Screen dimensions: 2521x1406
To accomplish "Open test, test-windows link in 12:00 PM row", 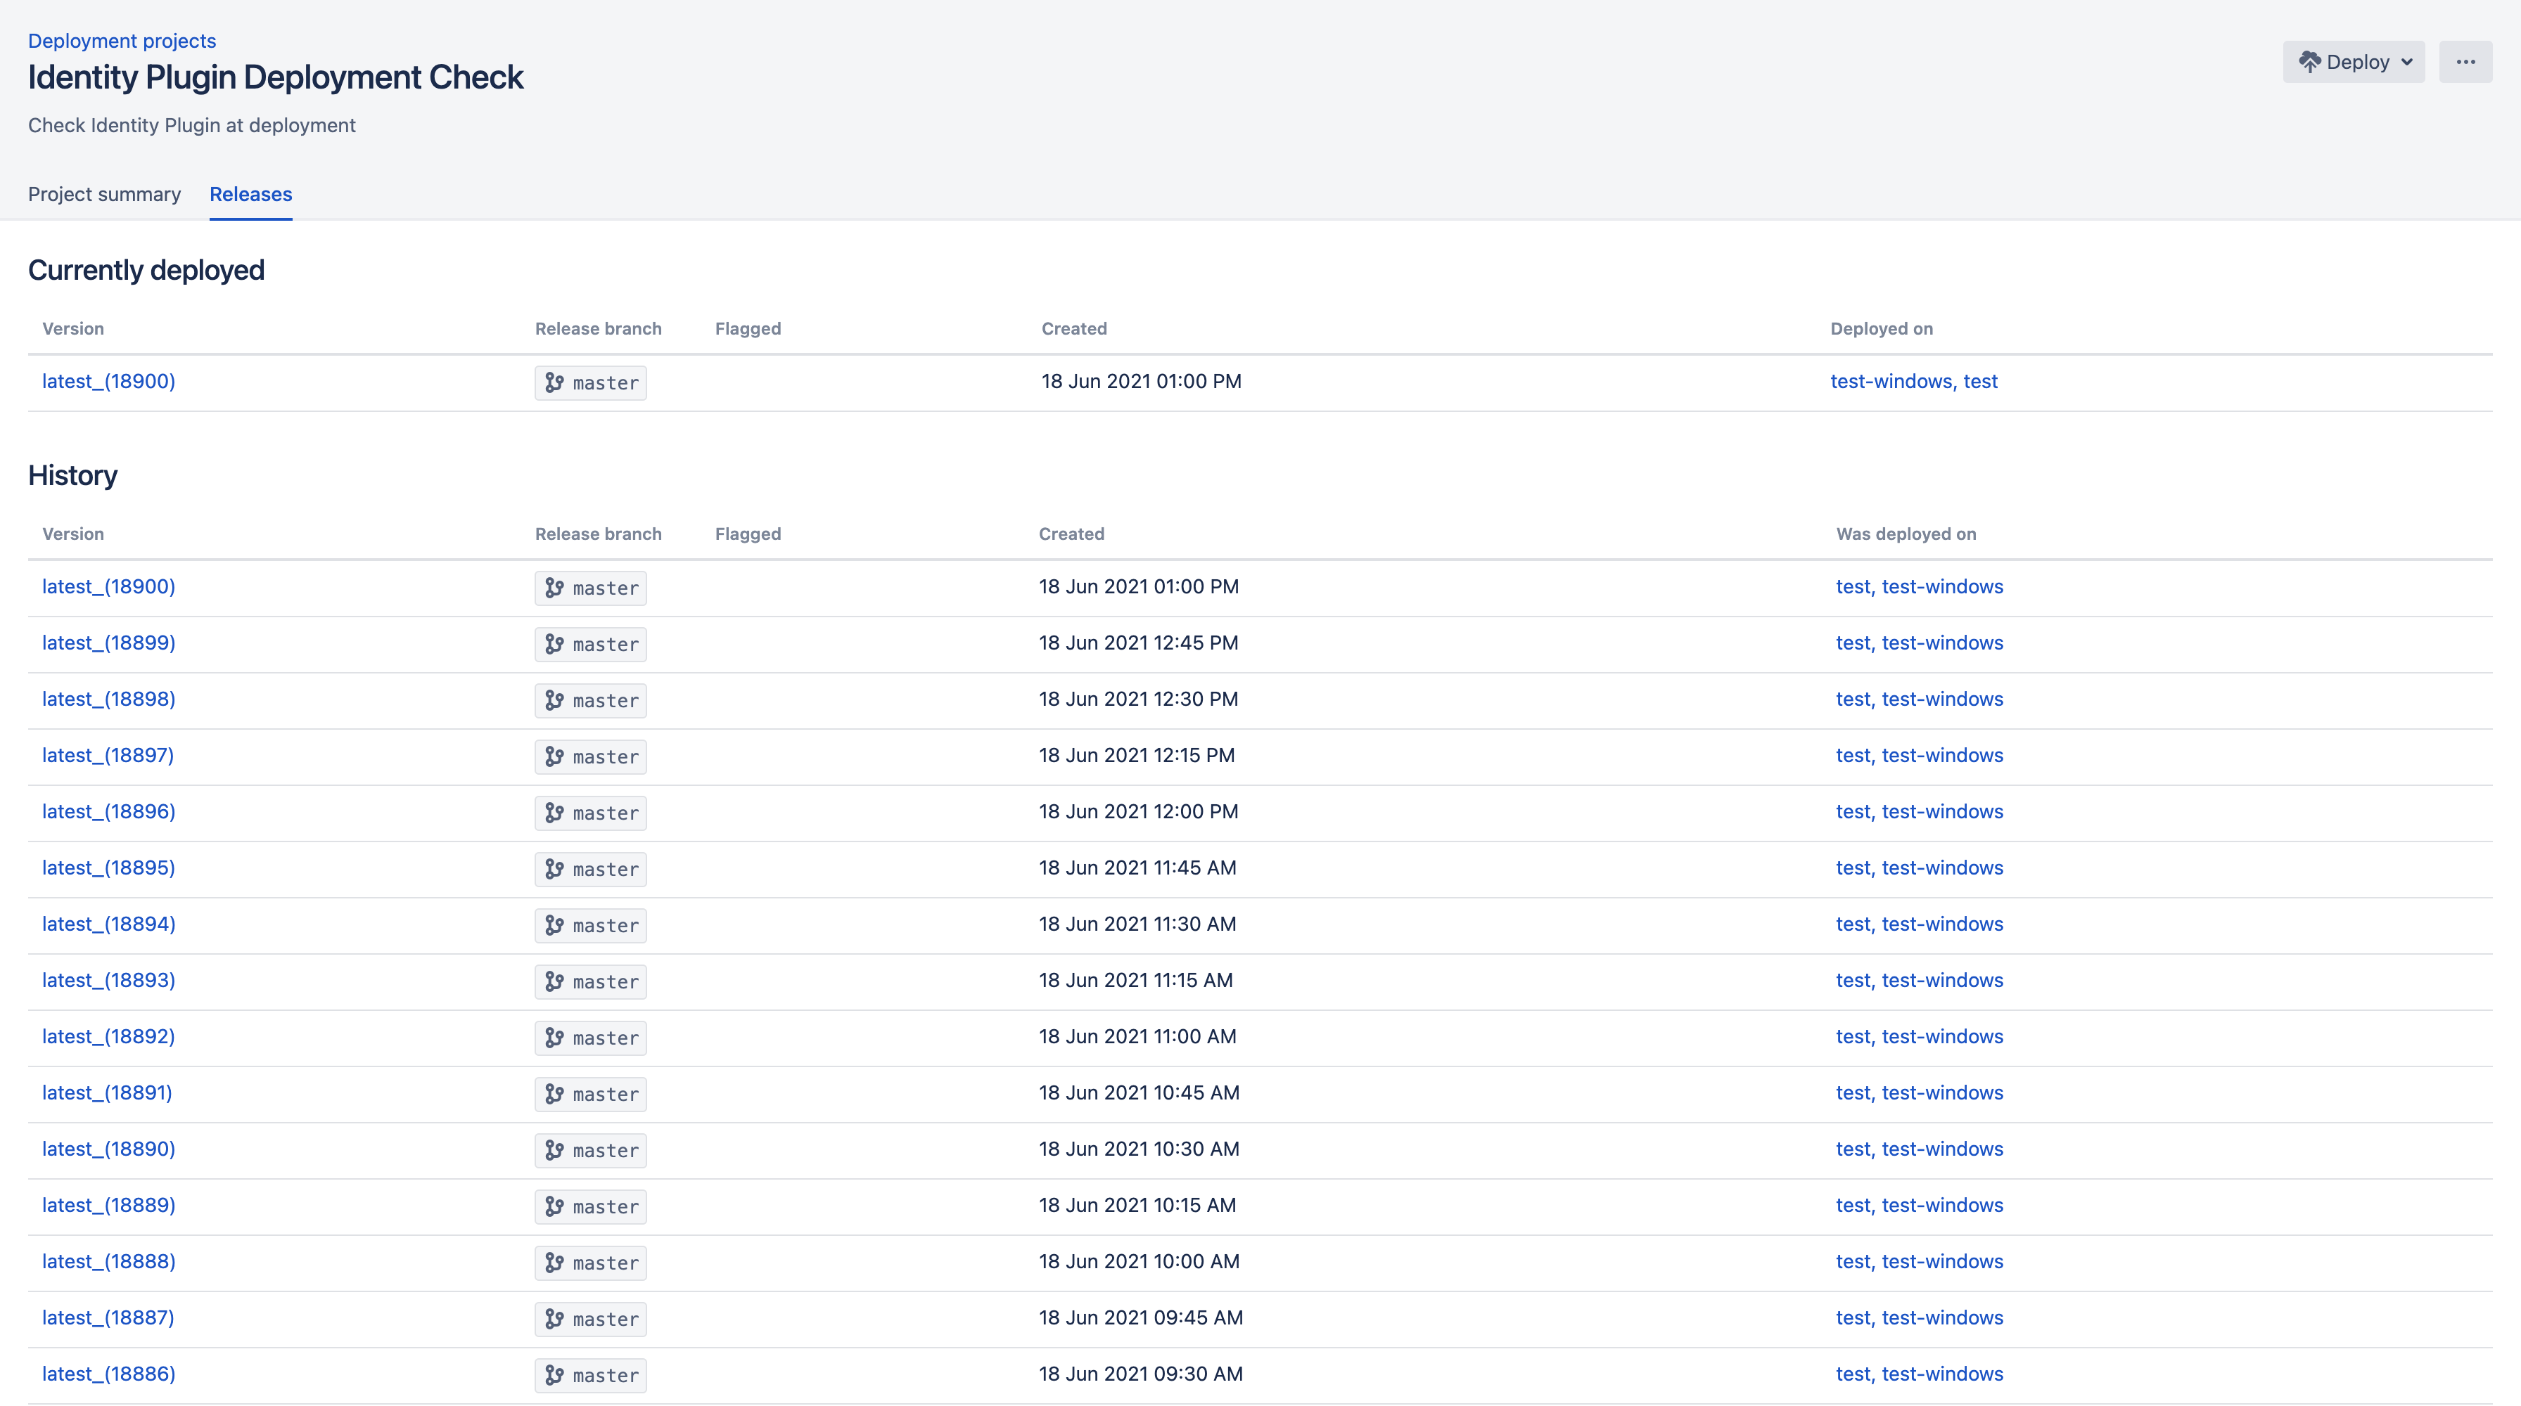I will coord(1919,811).
